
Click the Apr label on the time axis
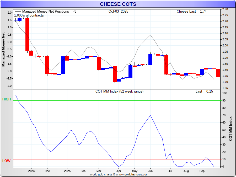(x=119, y=171)
